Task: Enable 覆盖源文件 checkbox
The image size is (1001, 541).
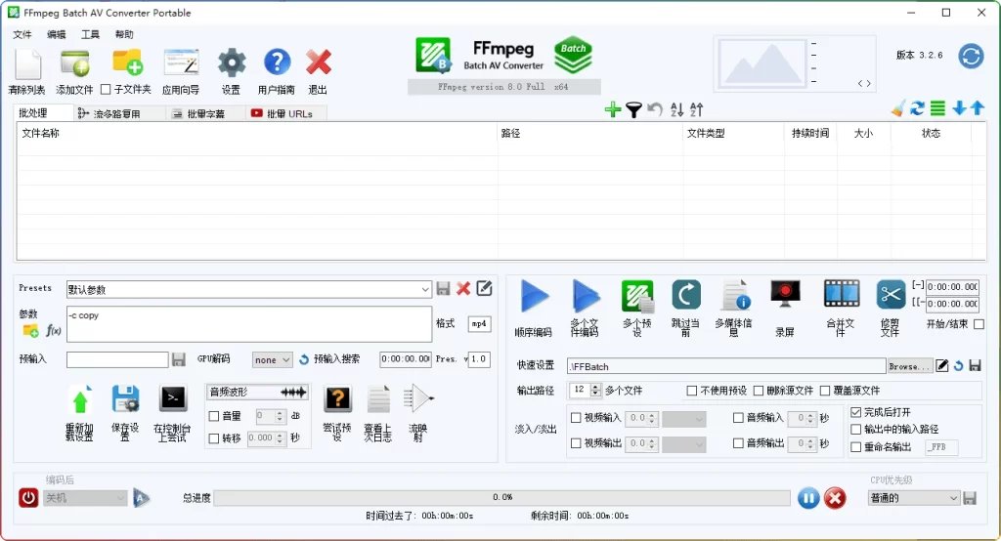Action: coord(825,391)
